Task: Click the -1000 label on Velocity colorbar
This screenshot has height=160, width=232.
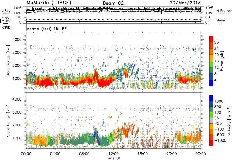Action: [x=220, y=140]
